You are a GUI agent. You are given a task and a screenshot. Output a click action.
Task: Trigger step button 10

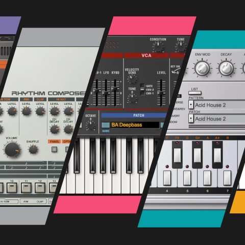tap(12, 188)
